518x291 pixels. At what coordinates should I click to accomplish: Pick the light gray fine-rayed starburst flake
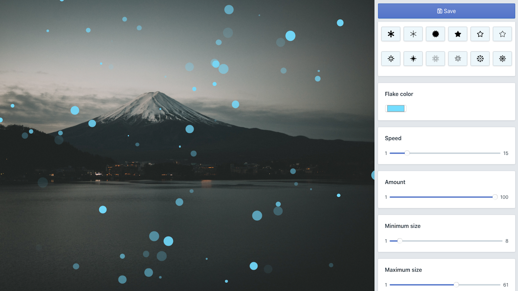click(435, 59)
